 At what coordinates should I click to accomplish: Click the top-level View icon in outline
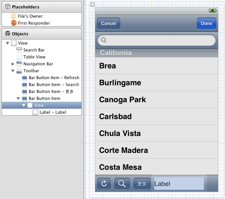click(x=14, y=43)
